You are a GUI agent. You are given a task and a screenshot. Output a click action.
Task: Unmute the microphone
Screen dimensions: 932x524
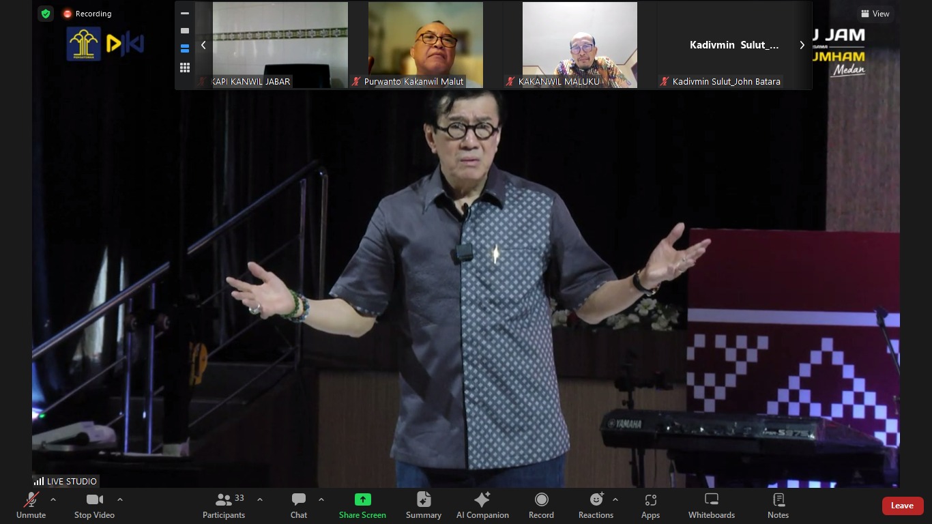coord(31,506)
